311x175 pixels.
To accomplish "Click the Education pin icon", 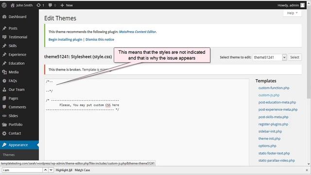I will [x=4, y=63].
